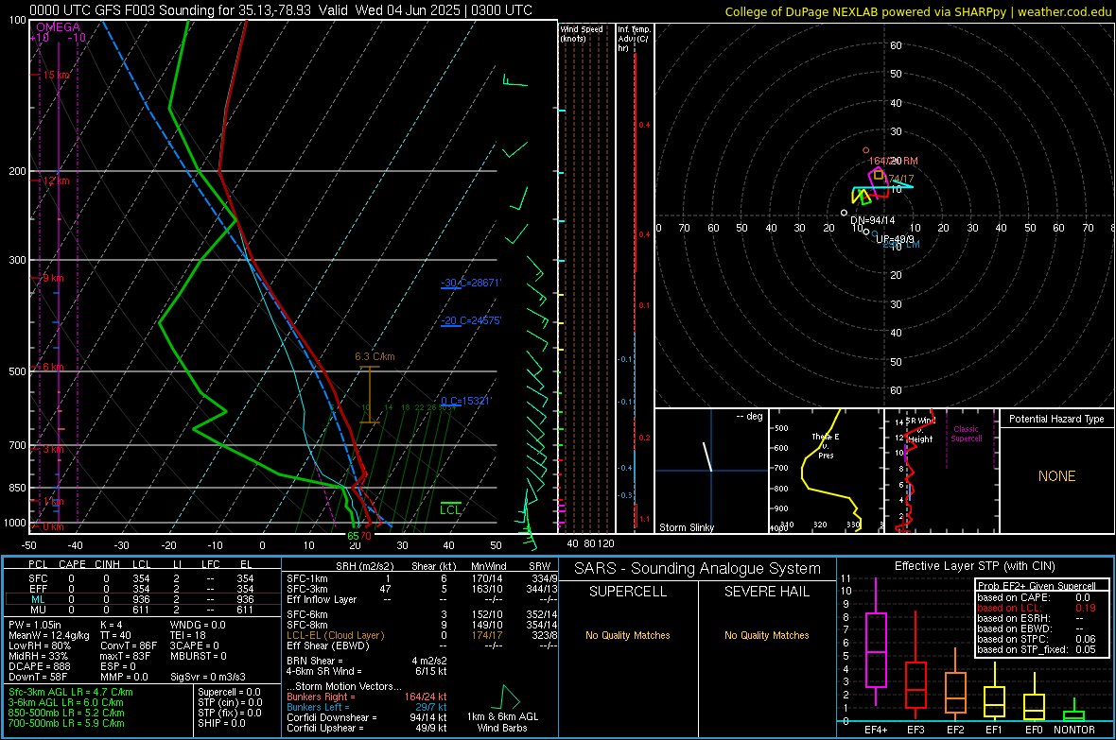Click the UP=49/9 hodograph label
This screenshot has width=1116, height=740.
895,239
